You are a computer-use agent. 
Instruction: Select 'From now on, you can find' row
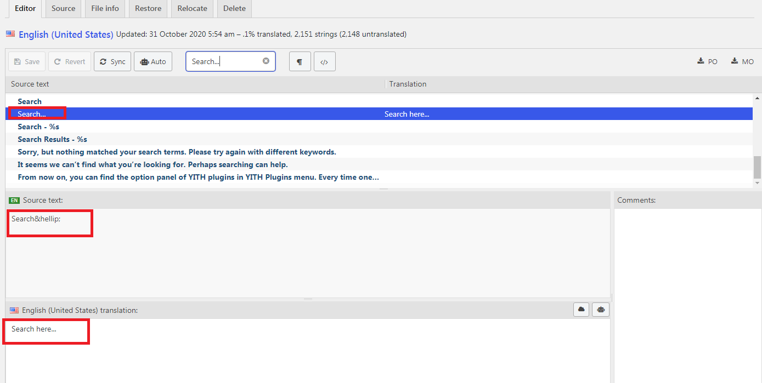point(380,177)
